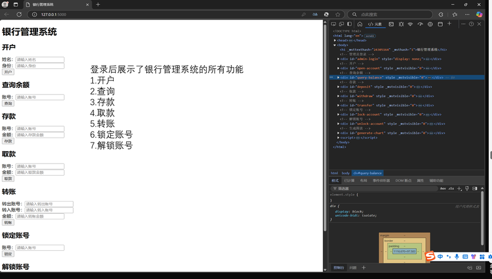This screenshot has height=279, width=492.
Task: Click the styles 筛选器 filter field
Action: click(384, 189)
